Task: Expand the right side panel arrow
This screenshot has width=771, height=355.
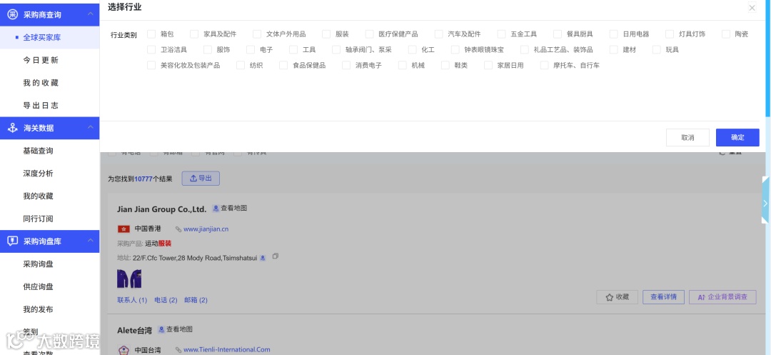Action: tap(765, 203)
